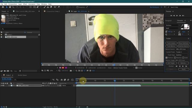Toggle the Rotation checkbox in Tracker
This screenshot has width=192, height=108.
click(x=175, y=58)
